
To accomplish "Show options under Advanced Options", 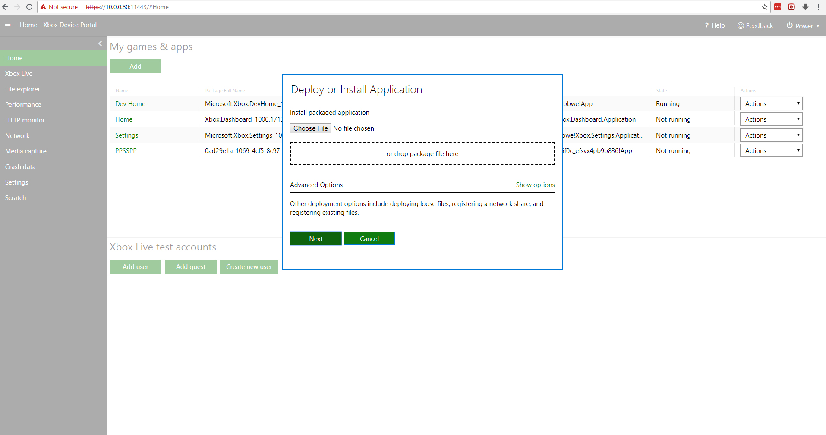I will tap(535, 185).
